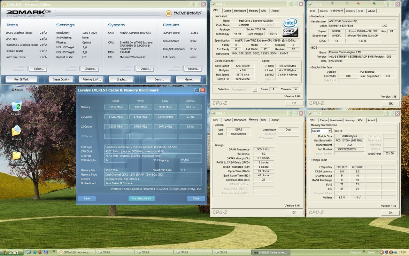This screenshot has height=256, width=409.
Task: Click the floppy disk quick launch icon
Action: click(x=46, y=252)
